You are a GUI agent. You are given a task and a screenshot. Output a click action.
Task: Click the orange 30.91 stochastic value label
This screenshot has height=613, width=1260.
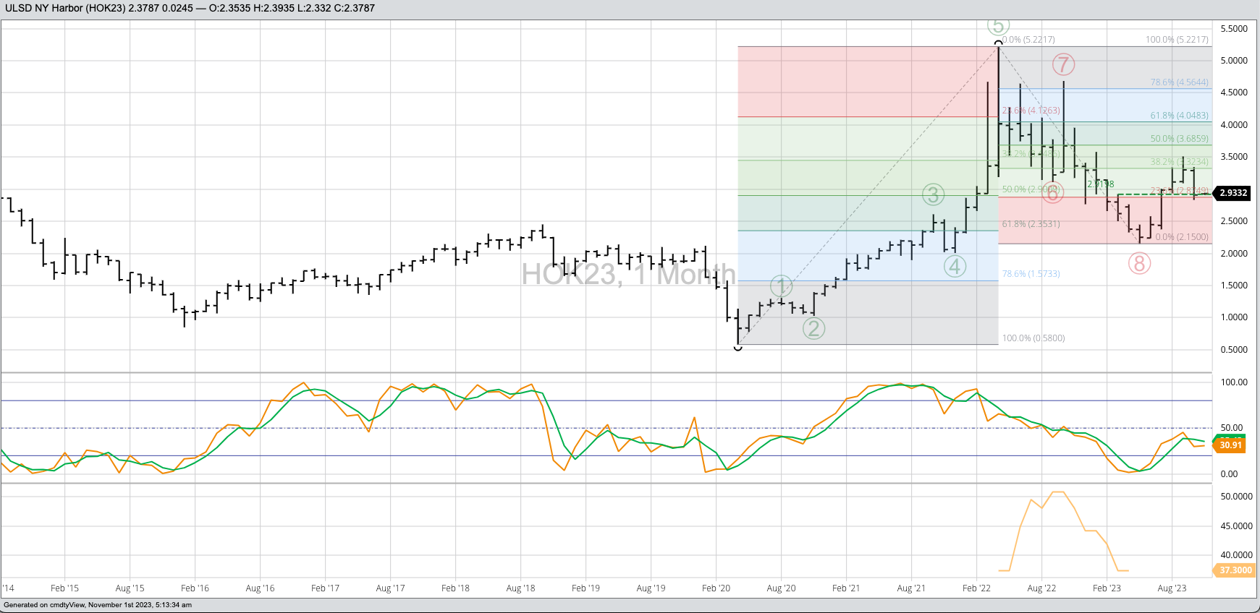coord(1230,445)
